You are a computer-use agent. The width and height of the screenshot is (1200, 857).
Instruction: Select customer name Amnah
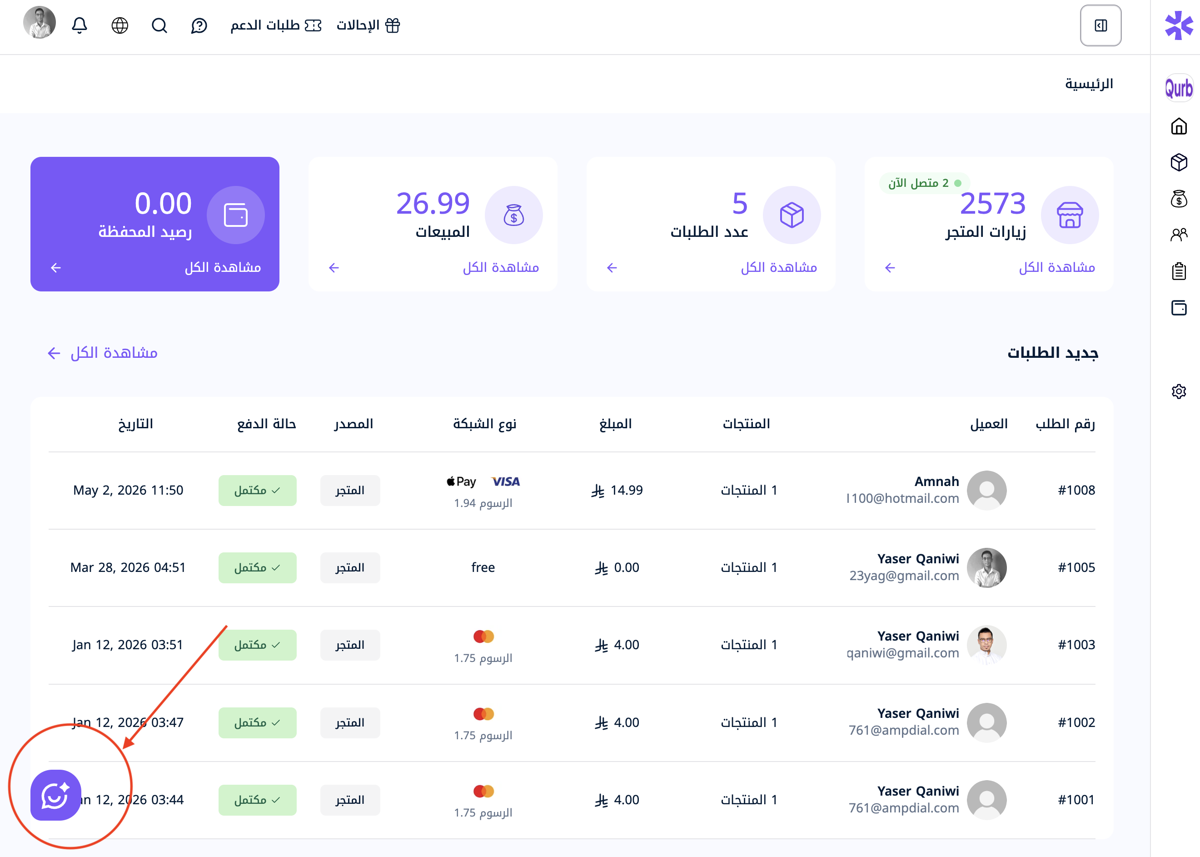(x=936, y=481)
